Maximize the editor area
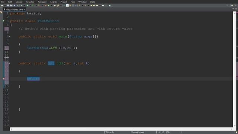 [236, 9]
